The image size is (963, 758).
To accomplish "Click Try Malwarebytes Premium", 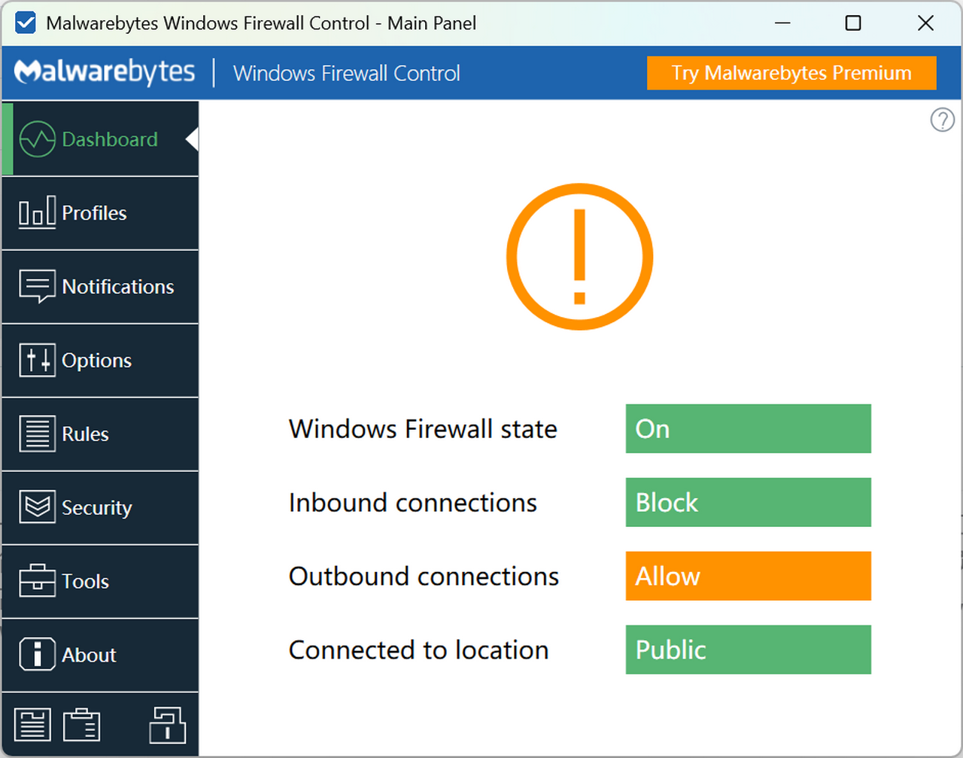I will [x=791, y=73].
